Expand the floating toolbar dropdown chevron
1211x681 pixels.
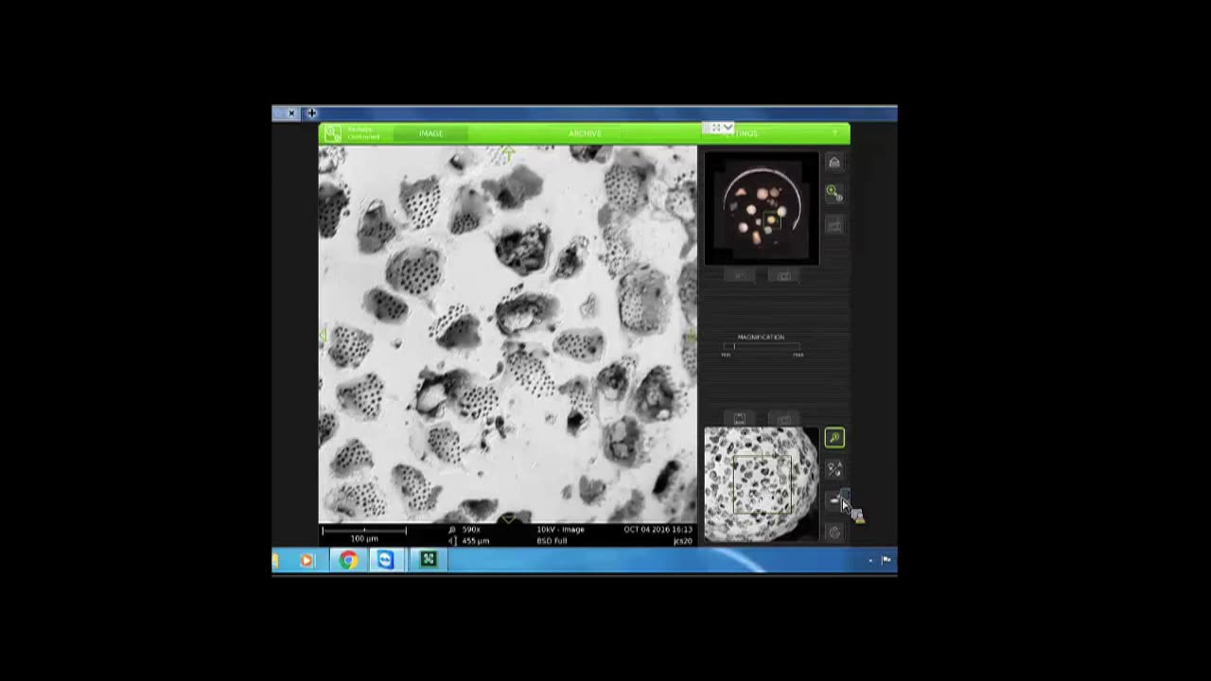tap(728, 127)
